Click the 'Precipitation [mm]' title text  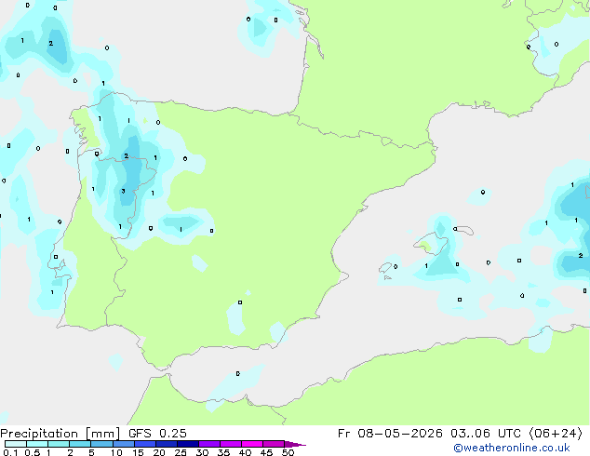[x=60, y=434]
